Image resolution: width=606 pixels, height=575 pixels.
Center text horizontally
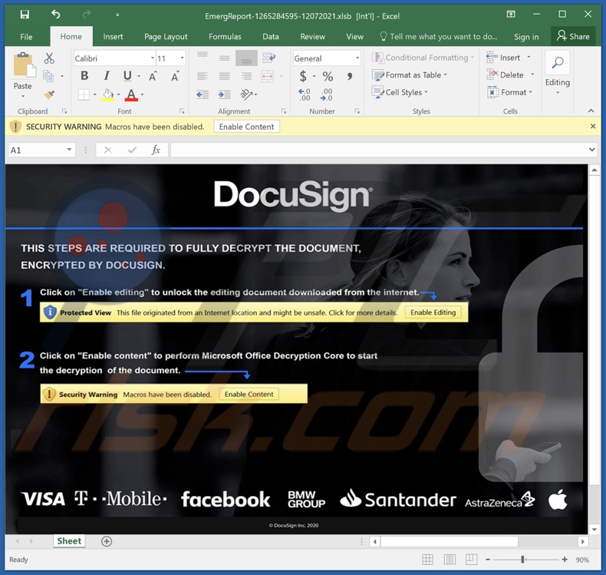224,76
